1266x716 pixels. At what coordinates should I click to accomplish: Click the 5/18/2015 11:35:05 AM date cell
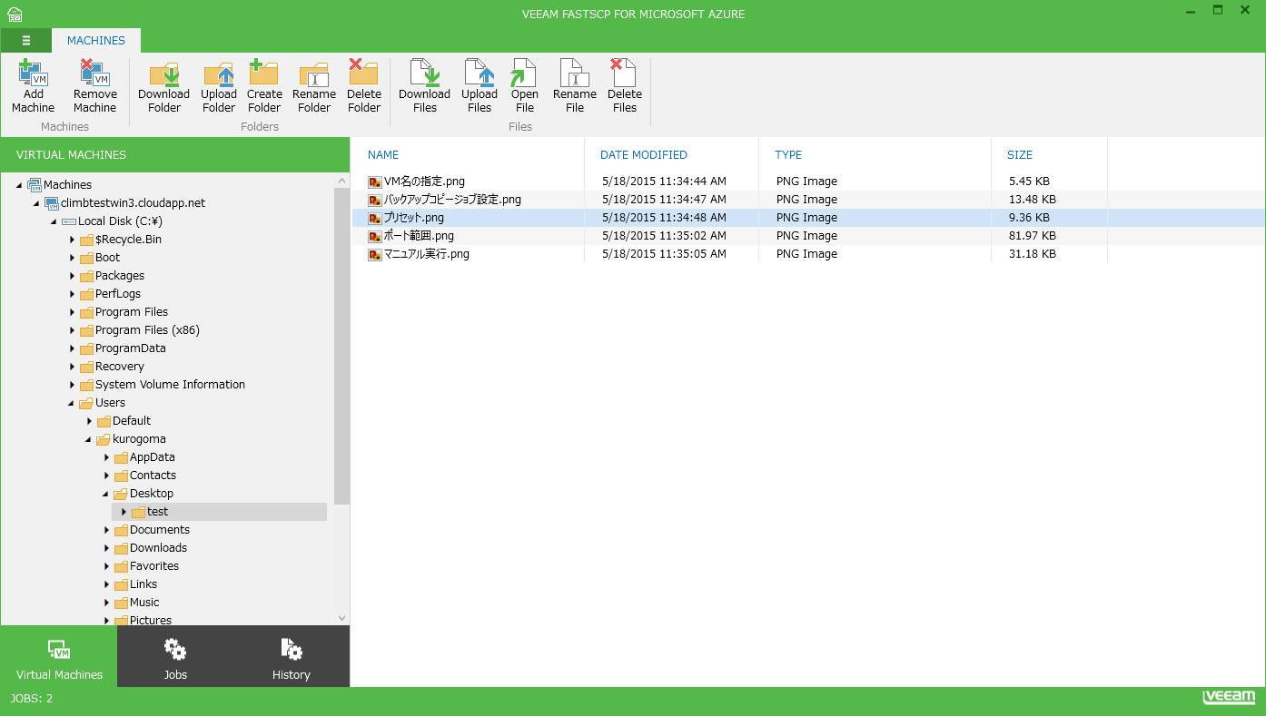pos(664,254)
